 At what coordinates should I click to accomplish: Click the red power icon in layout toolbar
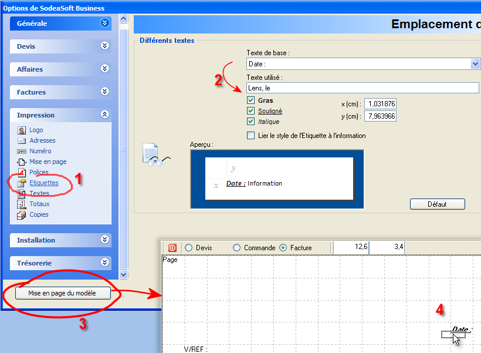[x=172, y=248]
